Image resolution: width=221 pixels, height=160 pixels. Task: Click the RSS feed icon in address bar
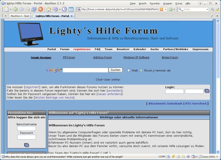coord(162,9)
